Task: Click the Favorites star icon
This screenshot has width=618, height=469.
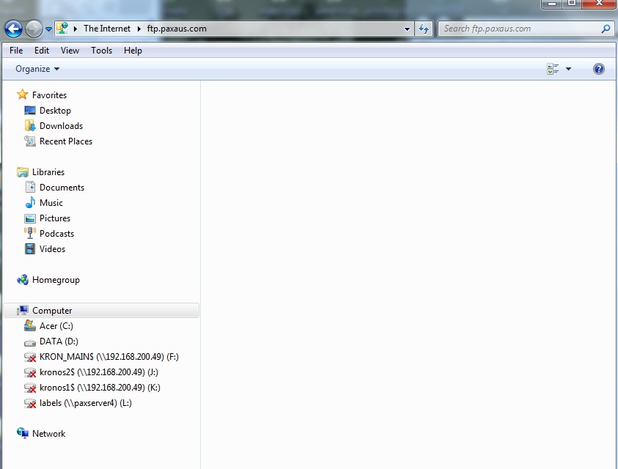Action: point(23,95)
